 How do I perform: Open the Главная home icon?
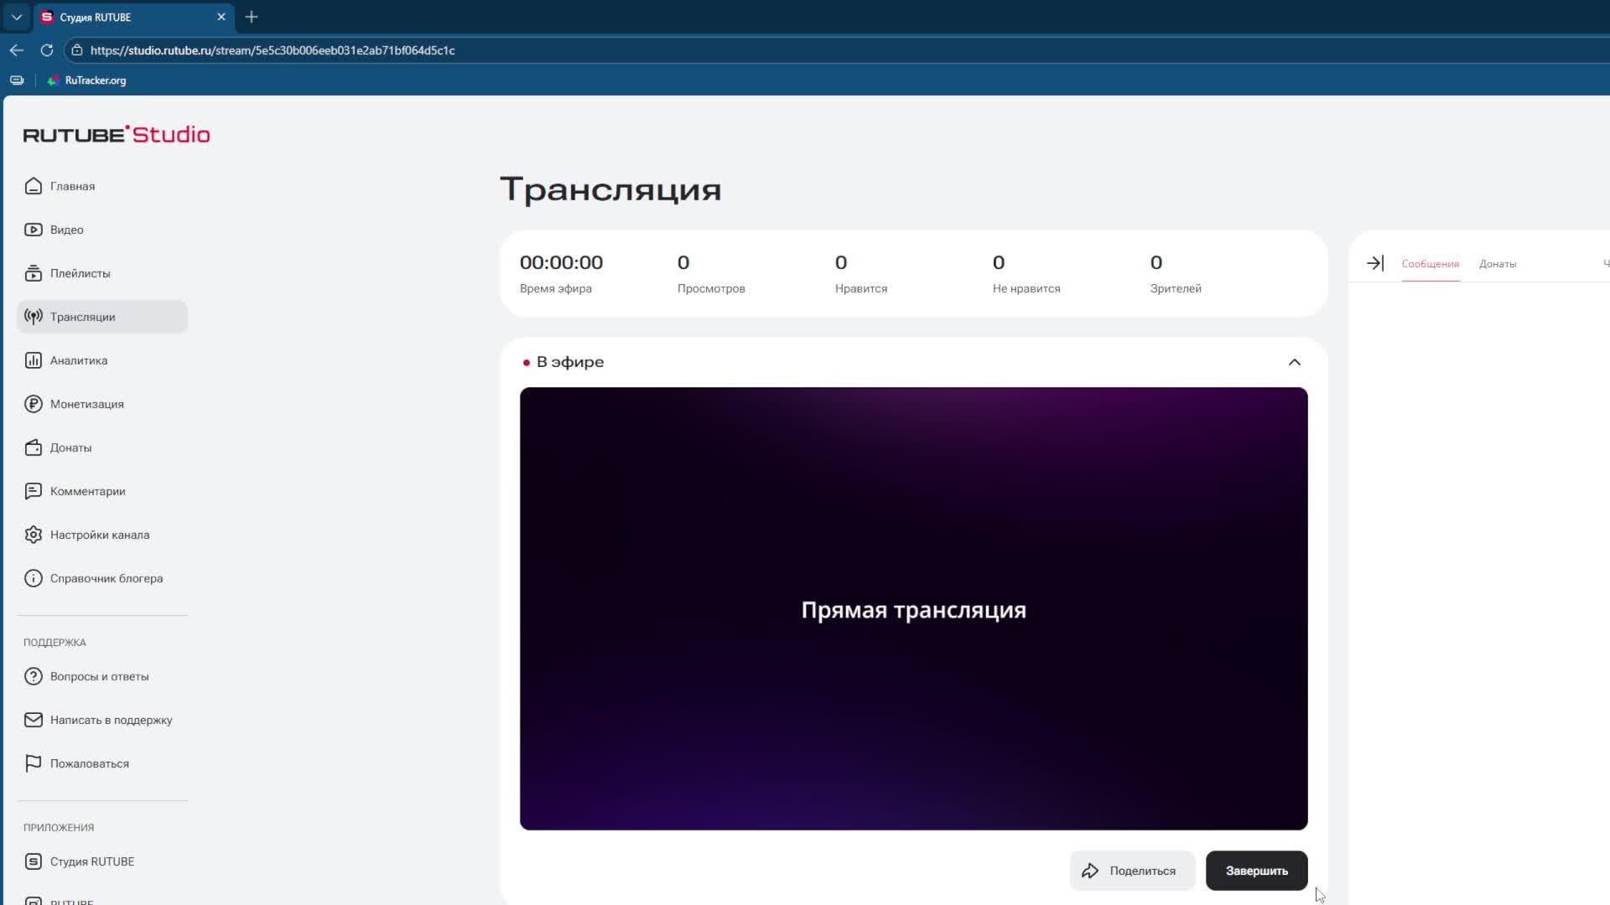coord(34,186)
